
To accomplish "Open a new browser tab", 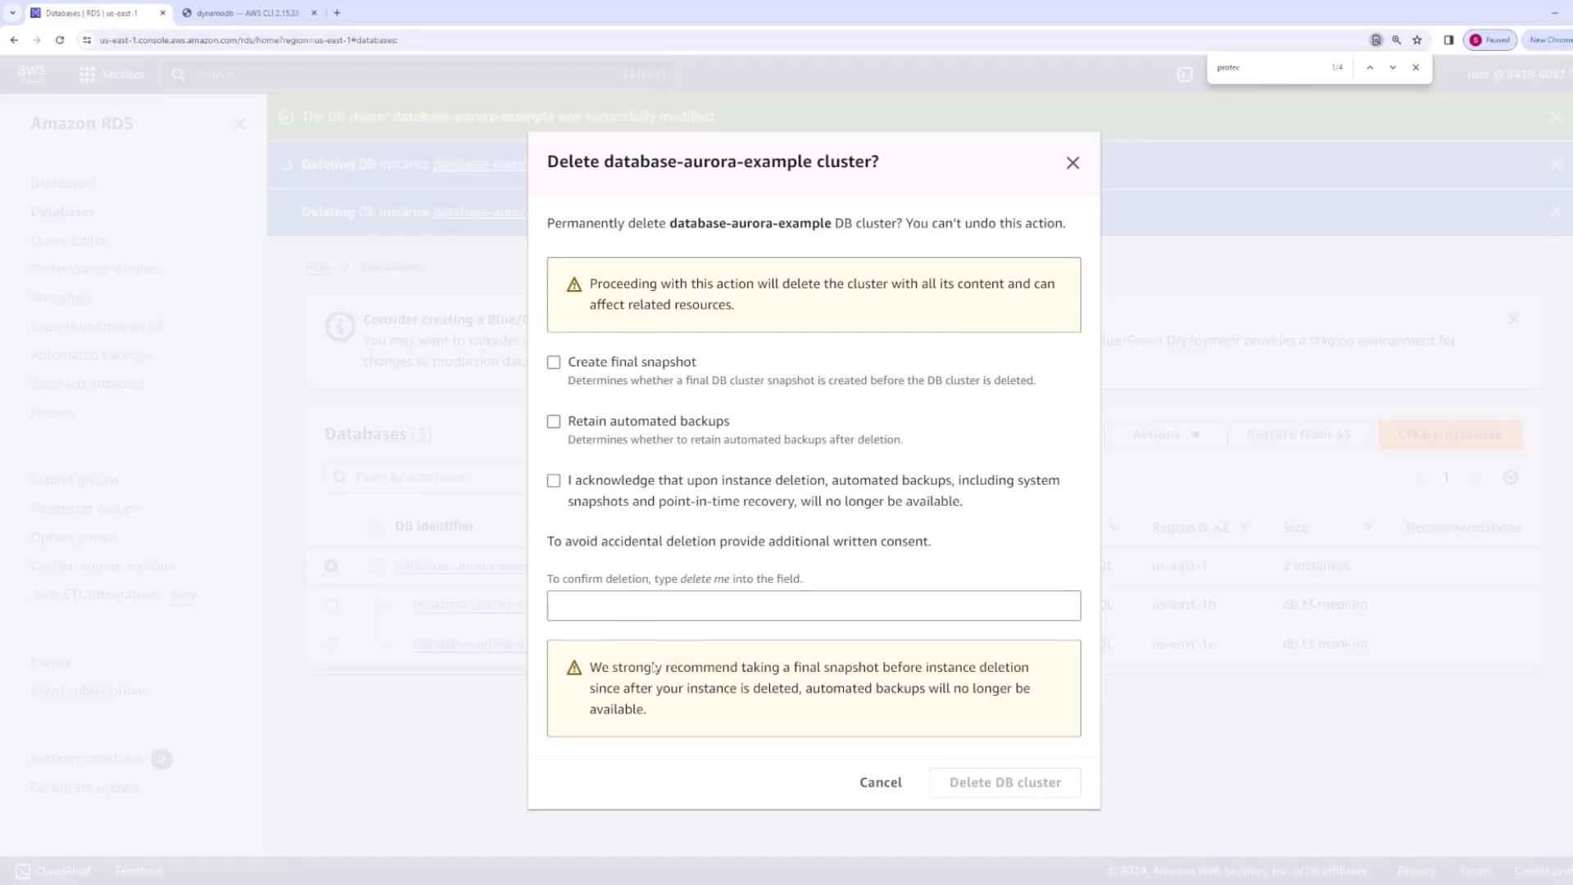I will pyautogui.click(x=337, y=12).
